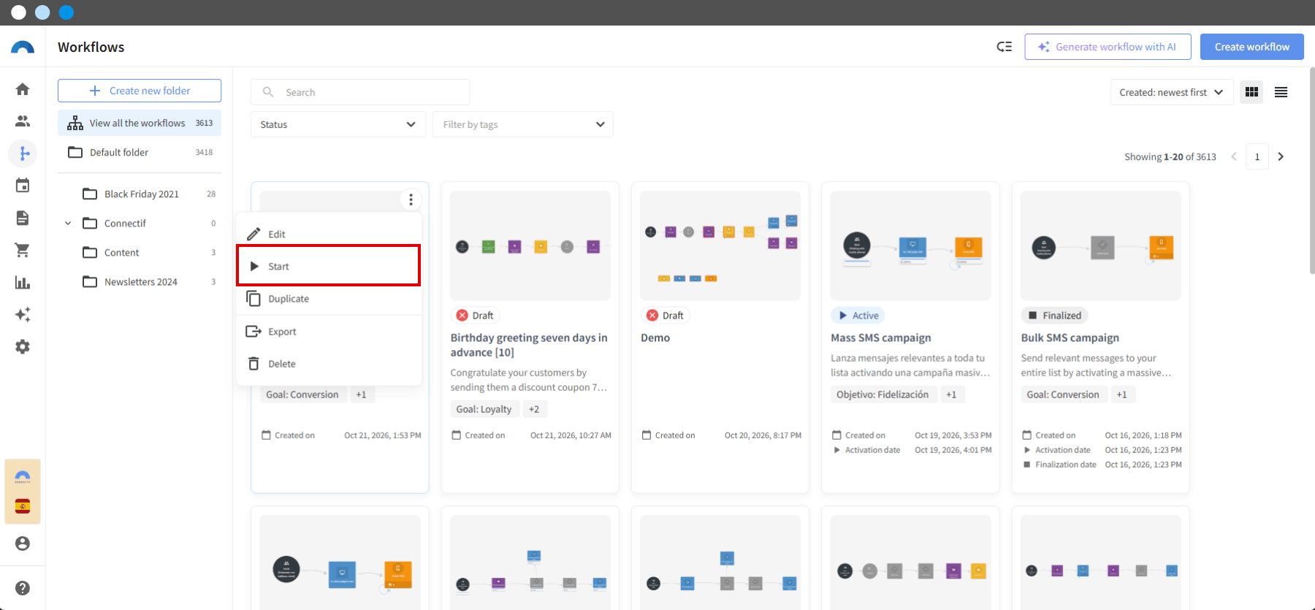Toggle the side panel icon next to Generate button
1315x610 pixels.
click(1005, 47)
